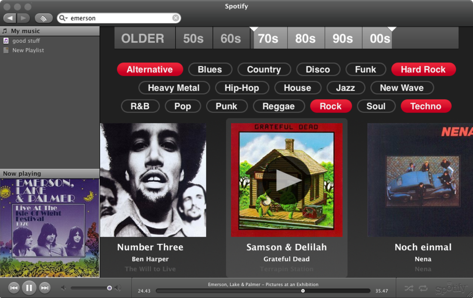Enable repeat mode
The image size is (473, 298).
click(x=423, y=288)
